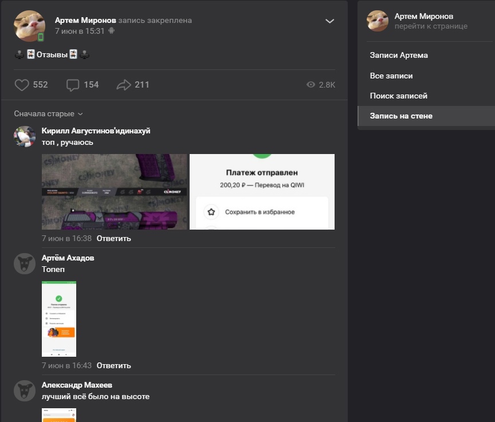Open Кирилл Августинов's commenter avatar
The width and height of the screenshot is (495, 422).
25,137
